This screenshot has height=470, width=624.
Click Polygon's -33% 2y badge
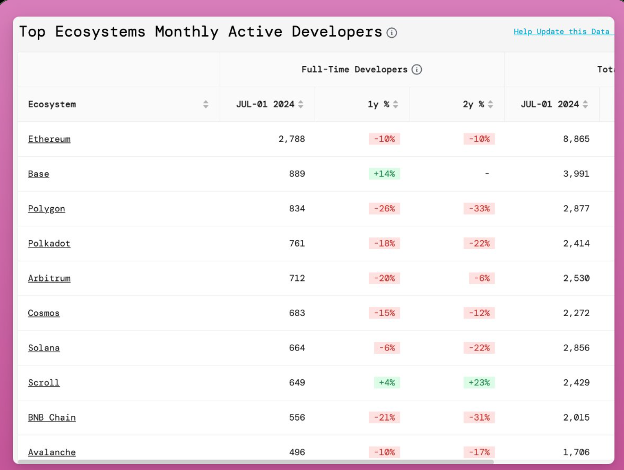[479, 209]
